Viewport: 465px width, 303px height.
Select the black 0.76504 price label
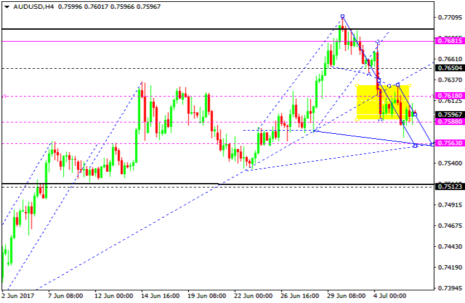(449, 68)
